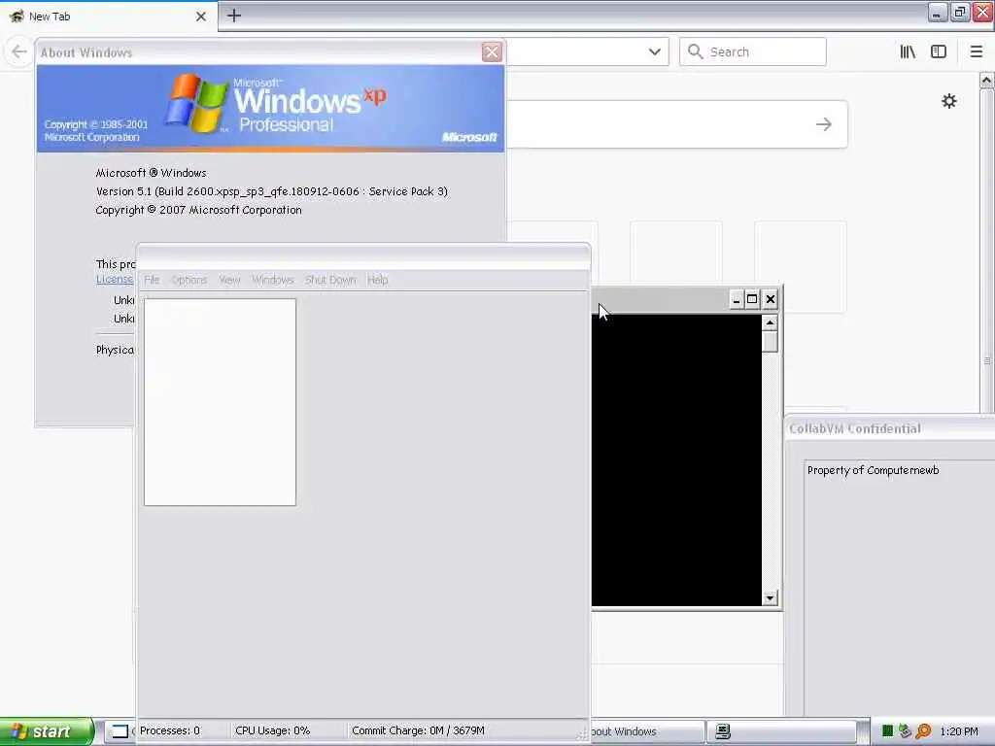Screen dimensions: 995x746
Task: Click the Start button
Action: (47, 731)
